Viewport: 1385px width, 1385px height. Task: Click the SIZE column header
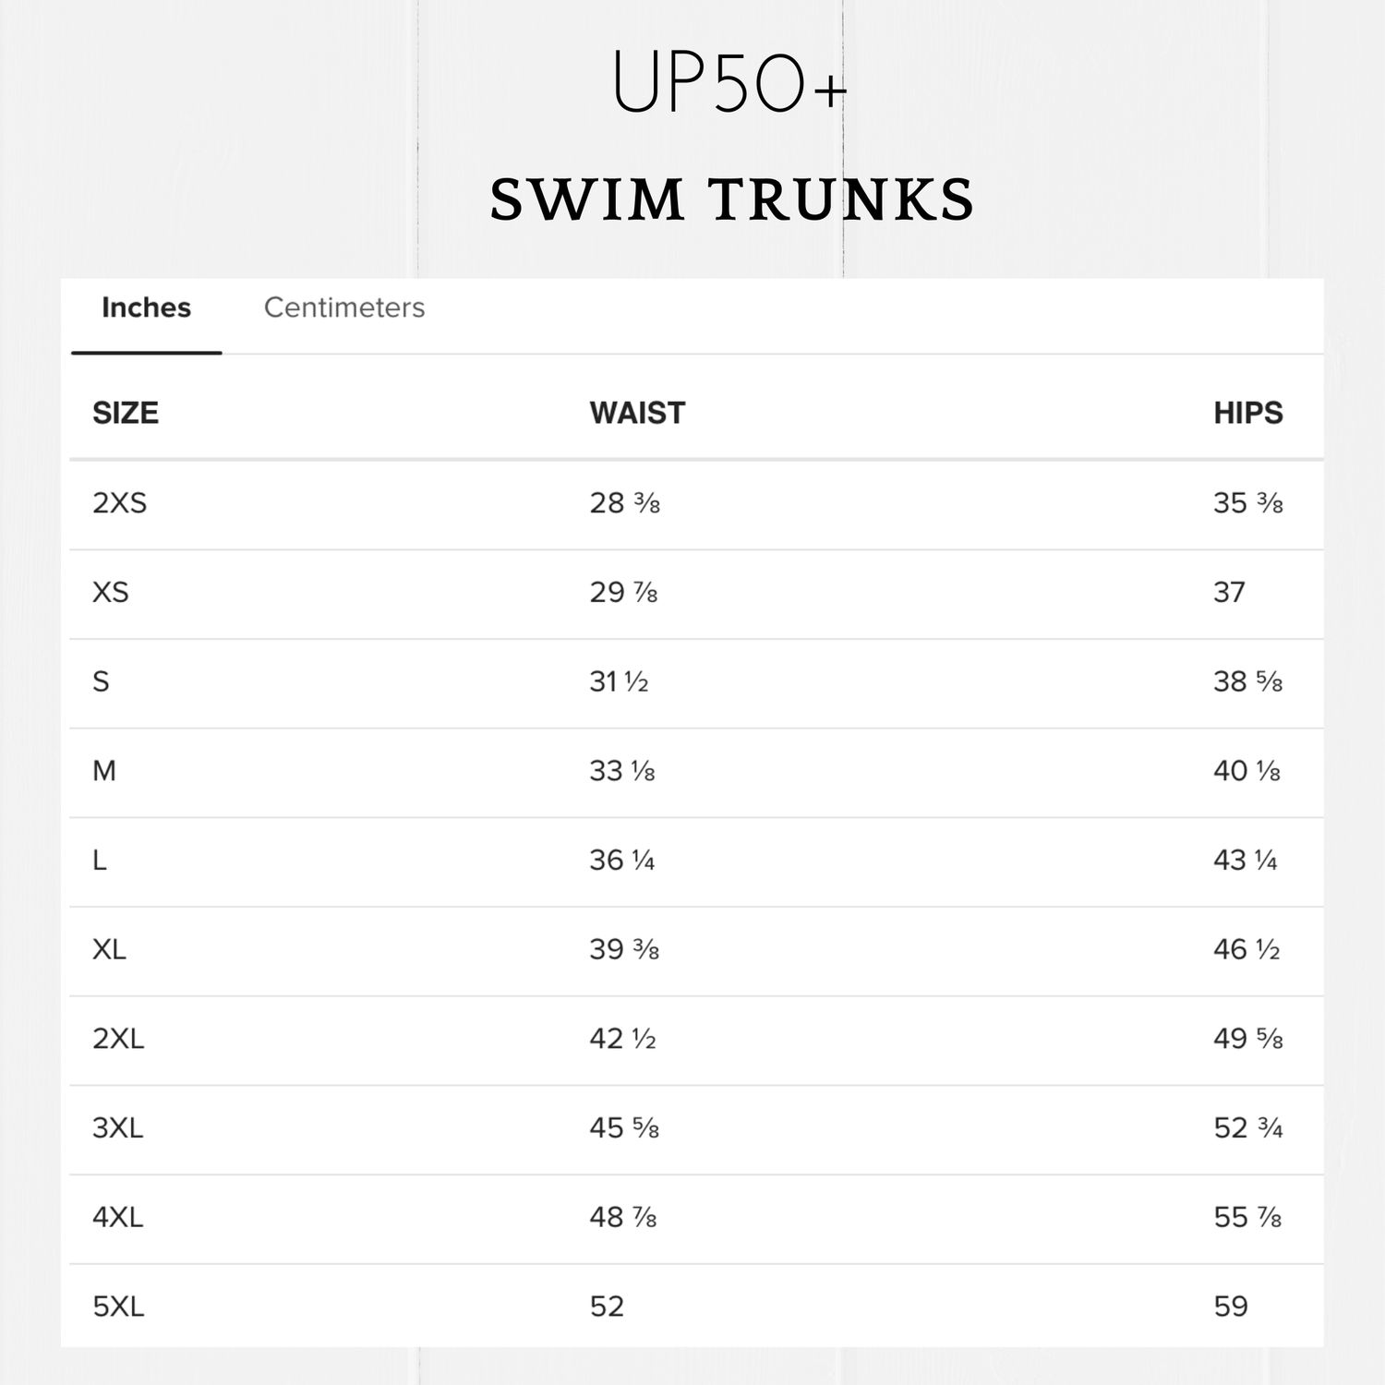pyautogui.click(x=126, y=413)
